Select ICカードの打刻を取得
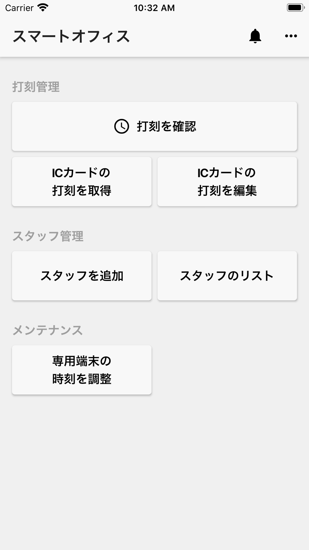Viewport: 309px width, 550px height. tap(82, 182)
